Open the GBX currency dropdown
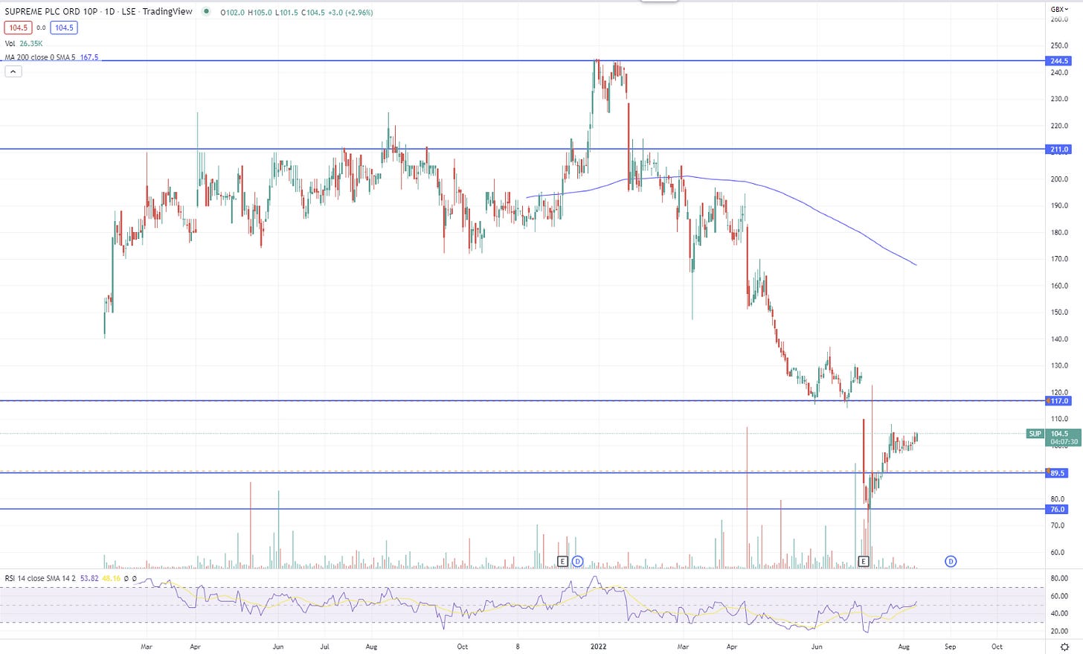The image size is (1083, 654). pos(1059,9)
